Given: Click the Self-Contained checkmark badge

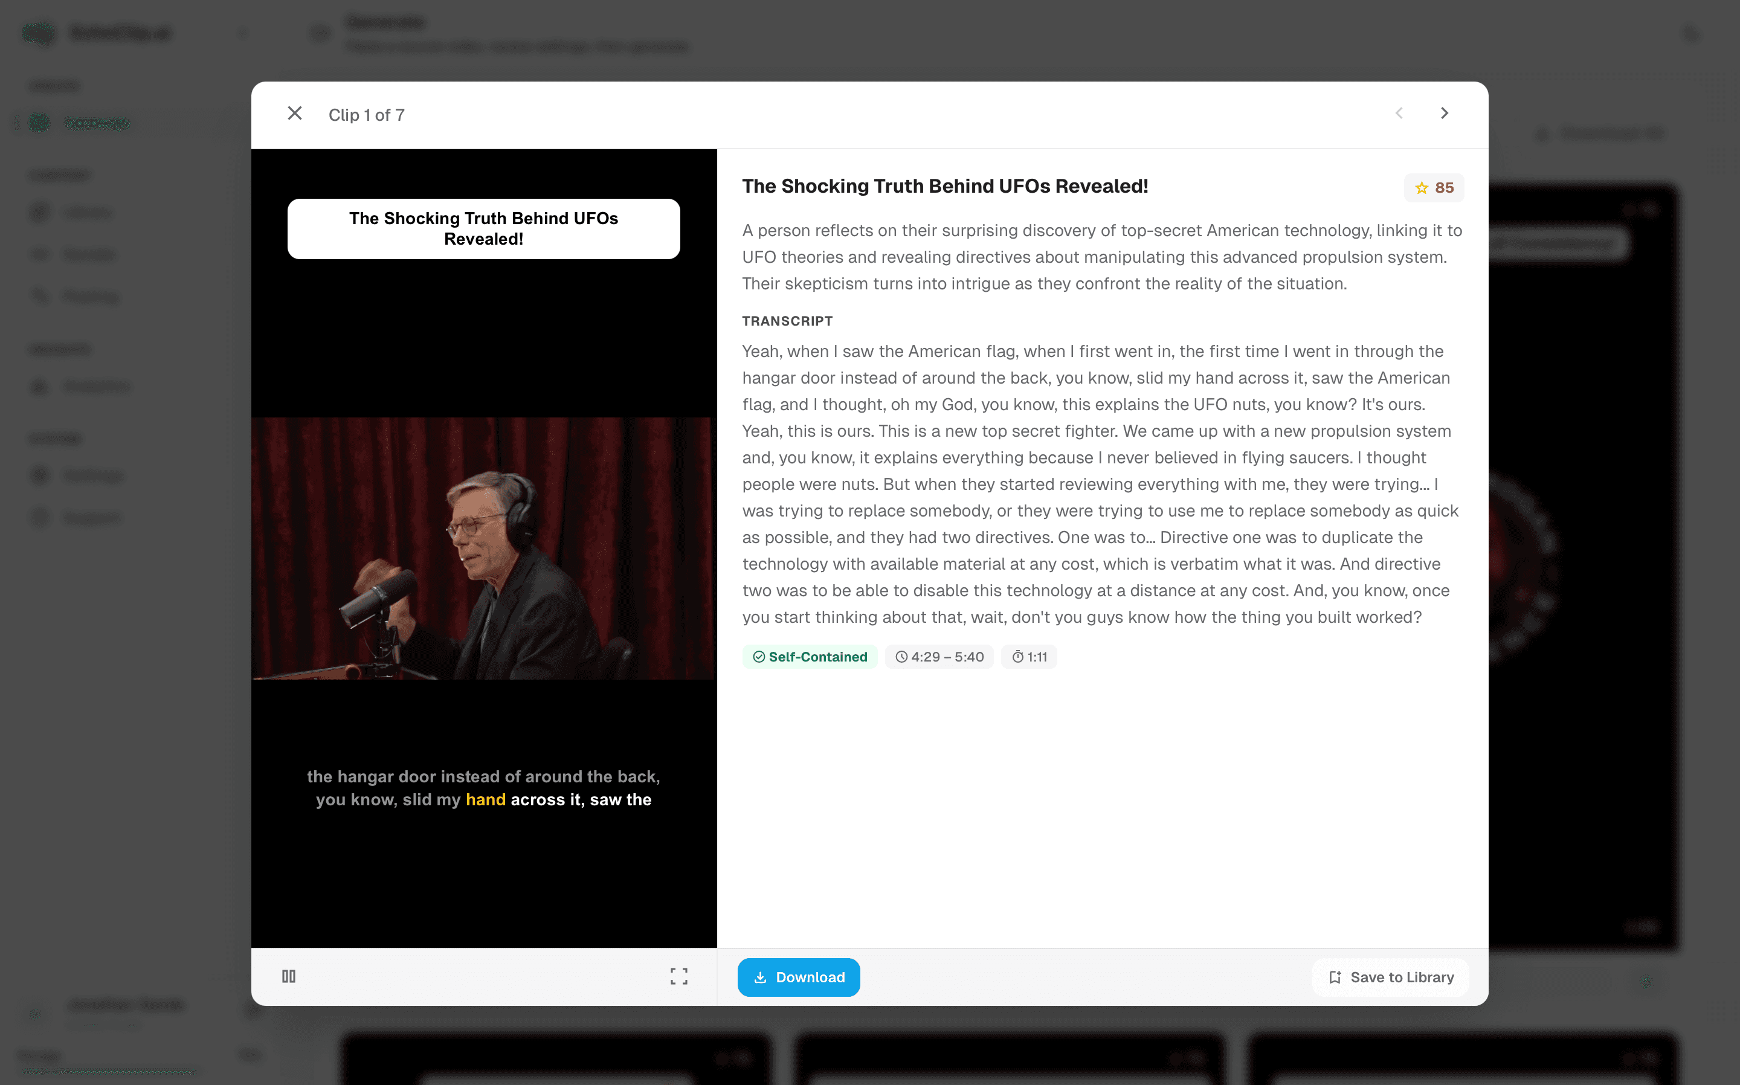Looking at the screenshot, I should tap(810, 657).
